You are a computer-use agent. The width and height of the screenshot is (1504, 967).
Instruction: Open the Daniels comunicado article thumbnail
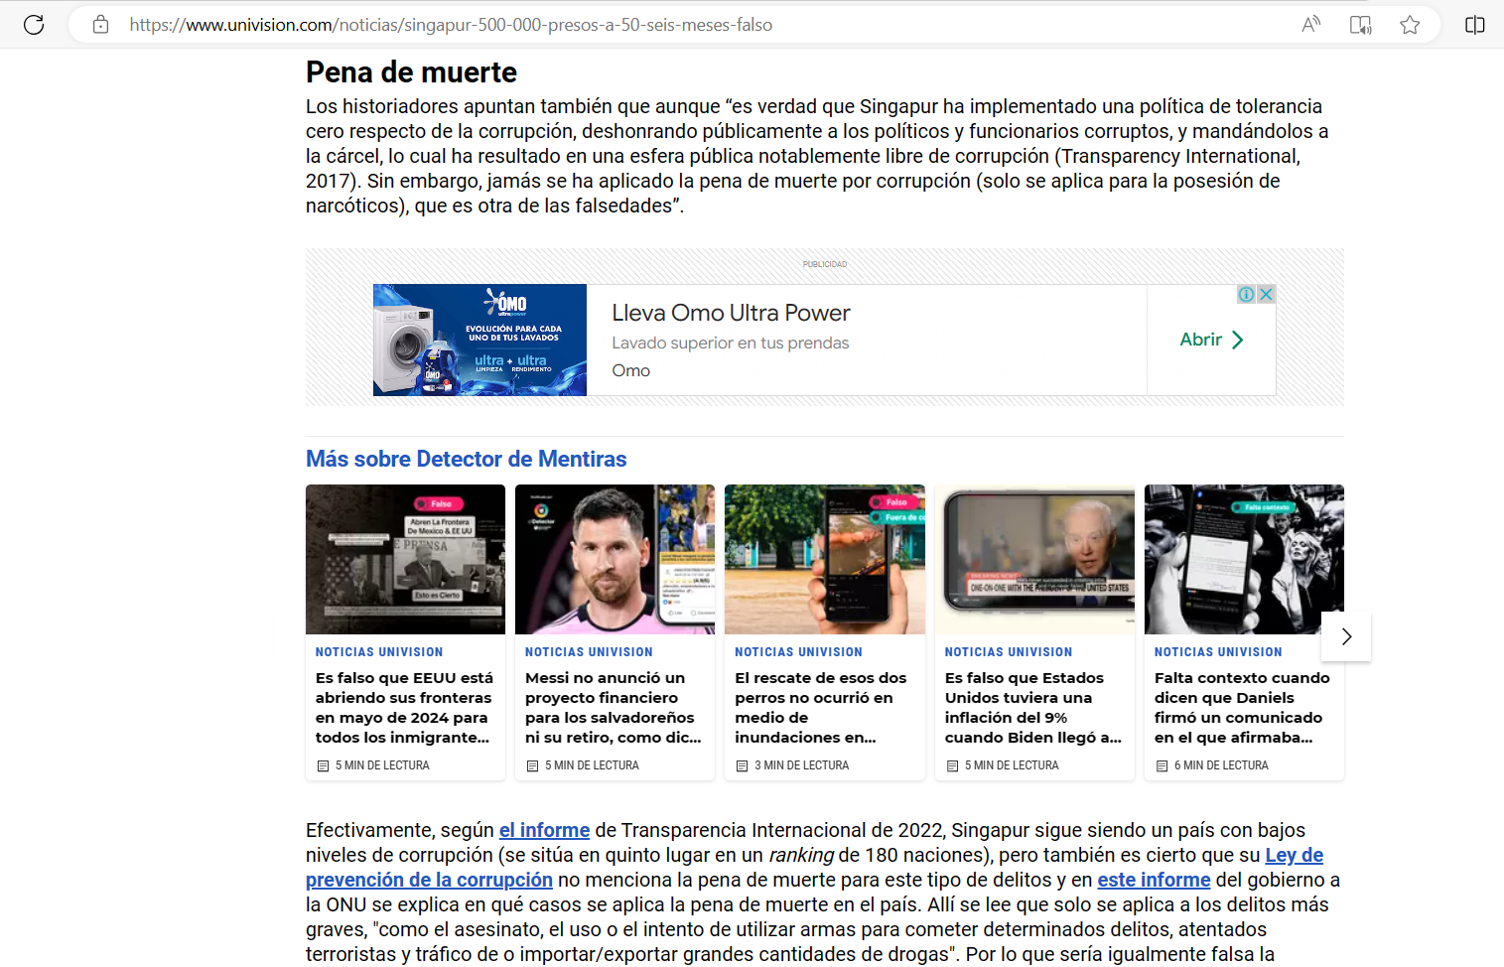1244,559
